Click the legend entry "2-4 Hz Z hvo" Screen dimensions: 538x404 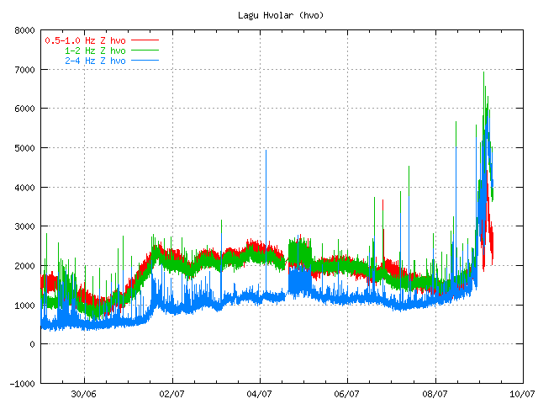[x=95, y=61]
